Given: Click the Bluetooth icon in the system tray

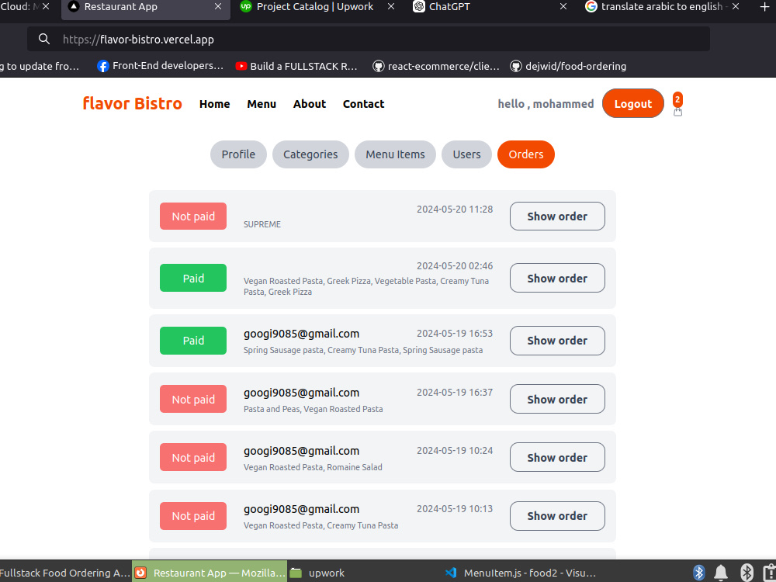Looking at the screenshot, I should pyautogui.click(x=698, y=573).
